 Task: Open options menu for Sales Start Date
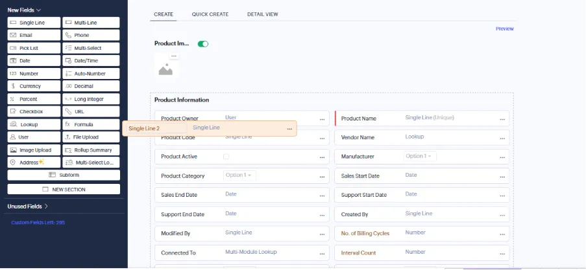(502, 177)
